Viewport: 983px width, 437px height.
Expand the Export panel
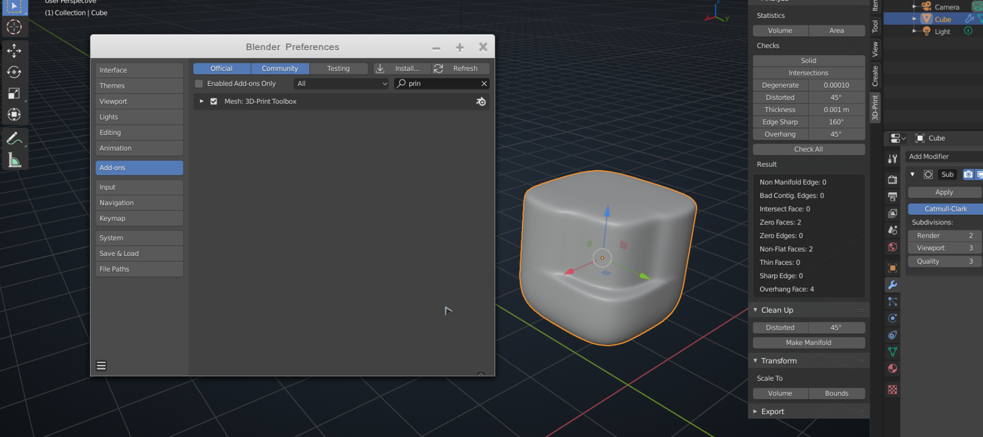coord(756,411)
